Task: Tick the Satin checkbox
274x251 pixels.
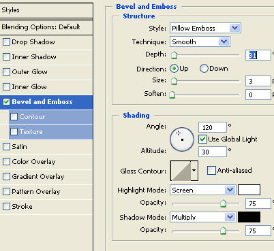Action: tap(6, 147)
